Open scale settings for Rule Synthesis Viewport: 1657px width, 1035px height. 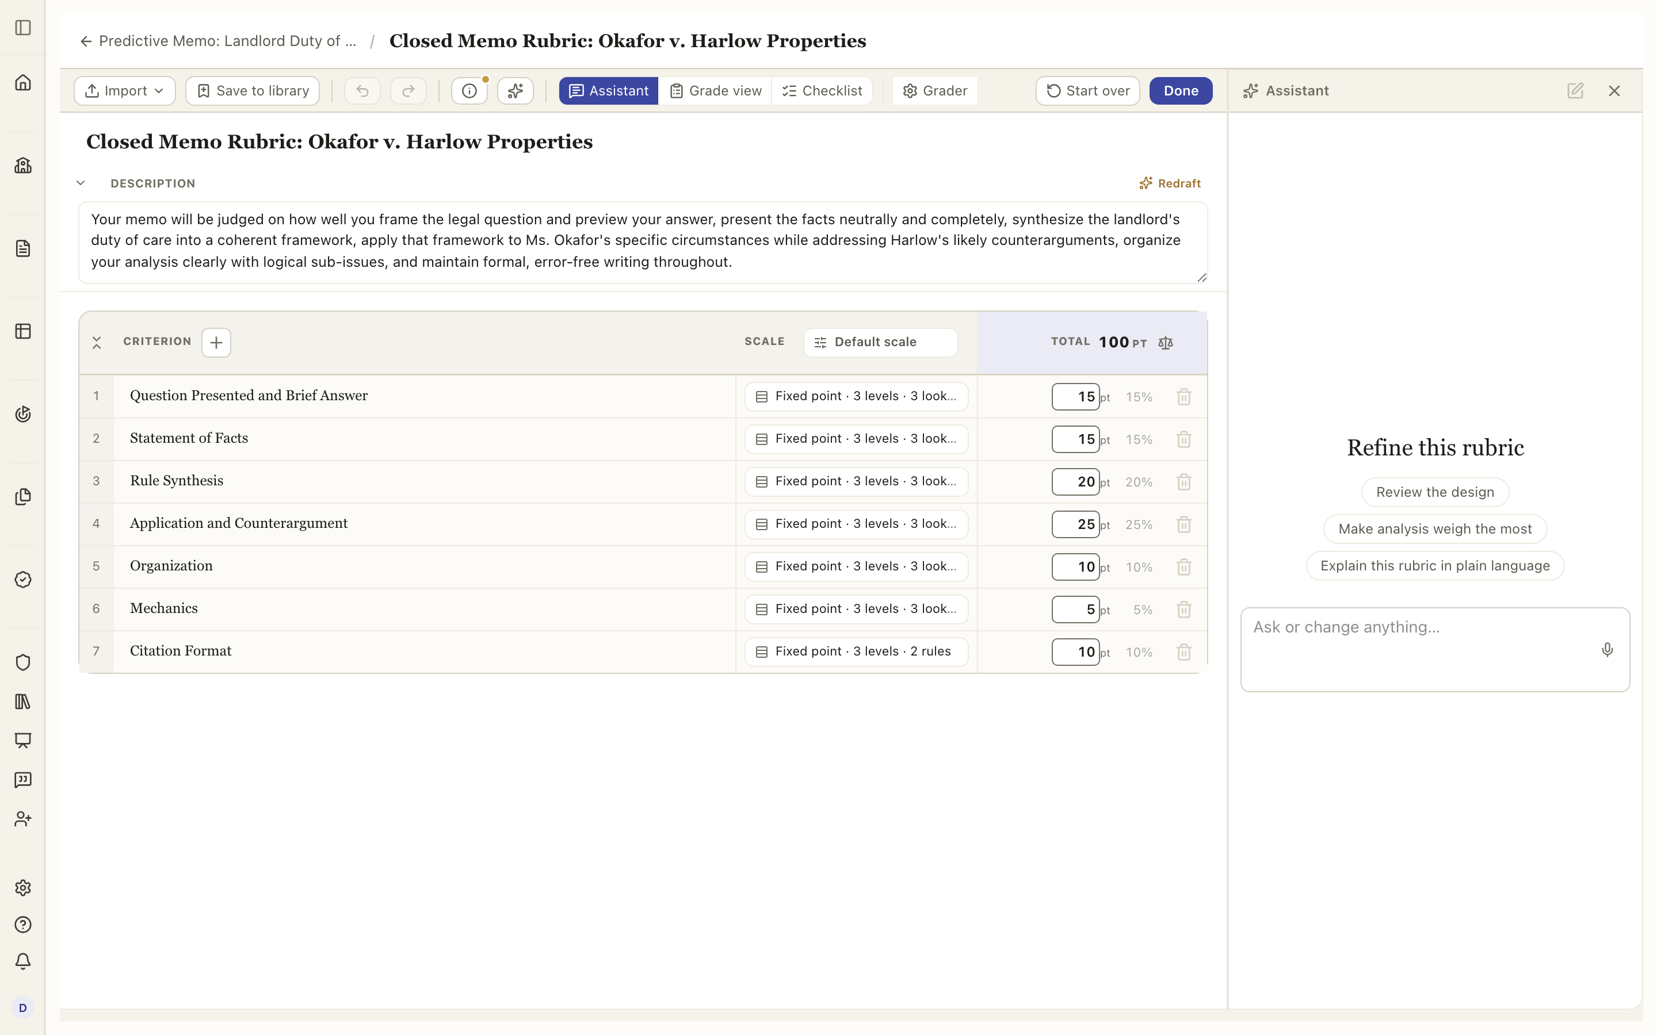[x=856, y=481]
